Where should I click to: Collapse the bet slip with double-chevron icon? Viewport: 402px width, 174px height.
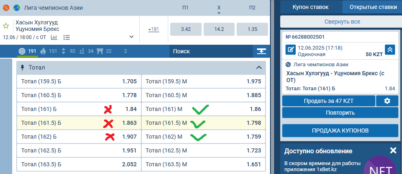390,50
